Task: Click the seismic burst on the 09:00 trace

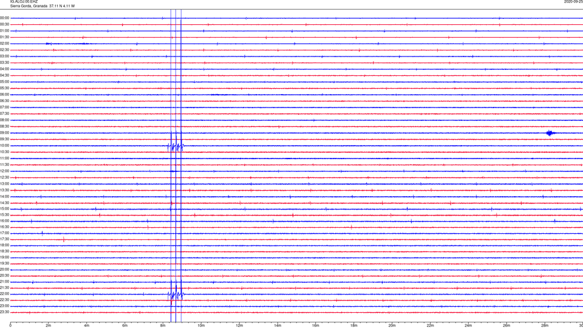Action: point(551,133)
